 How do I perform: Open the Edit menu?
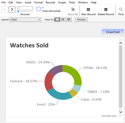[x=11, y=3]
